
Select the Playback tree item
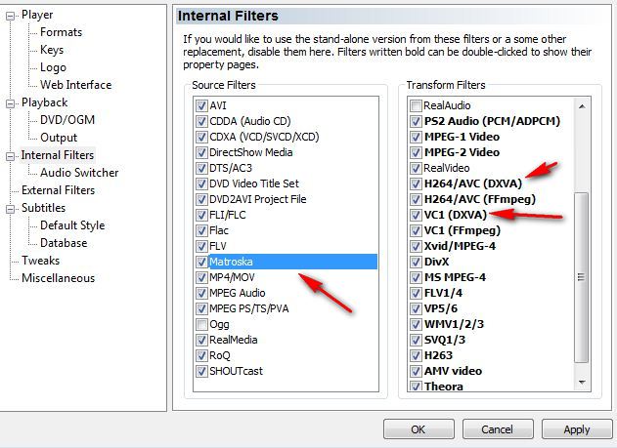pos(44,102)
